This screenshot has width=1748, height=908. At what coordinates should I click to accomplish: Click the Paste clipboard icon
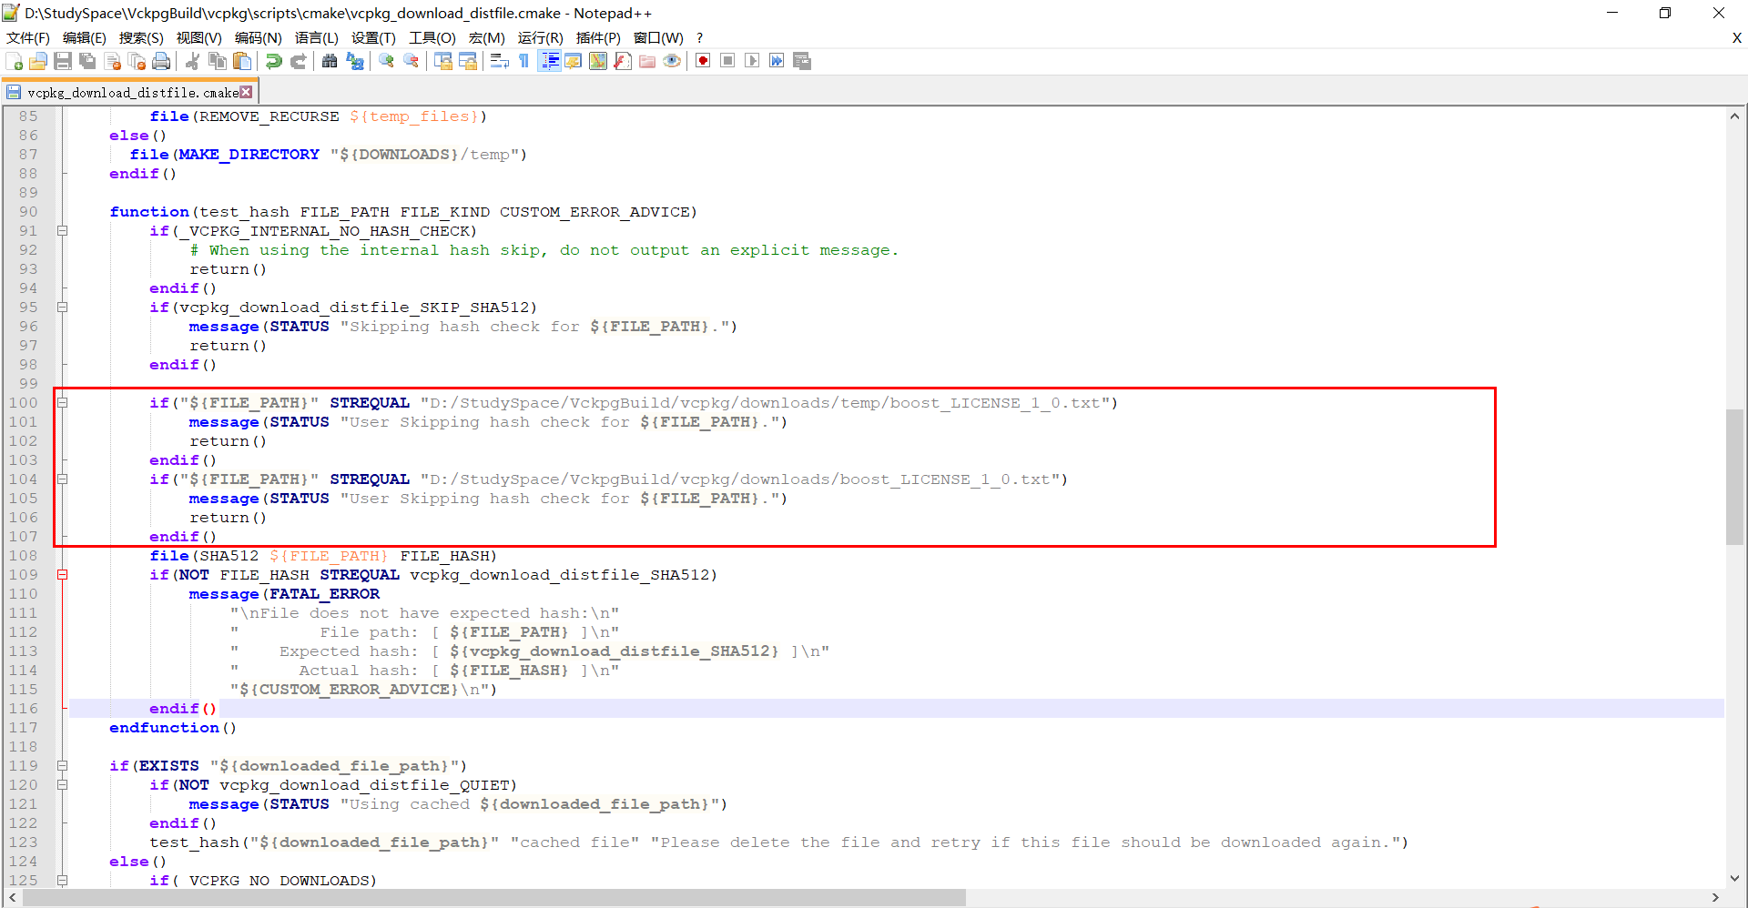point(241,61)
